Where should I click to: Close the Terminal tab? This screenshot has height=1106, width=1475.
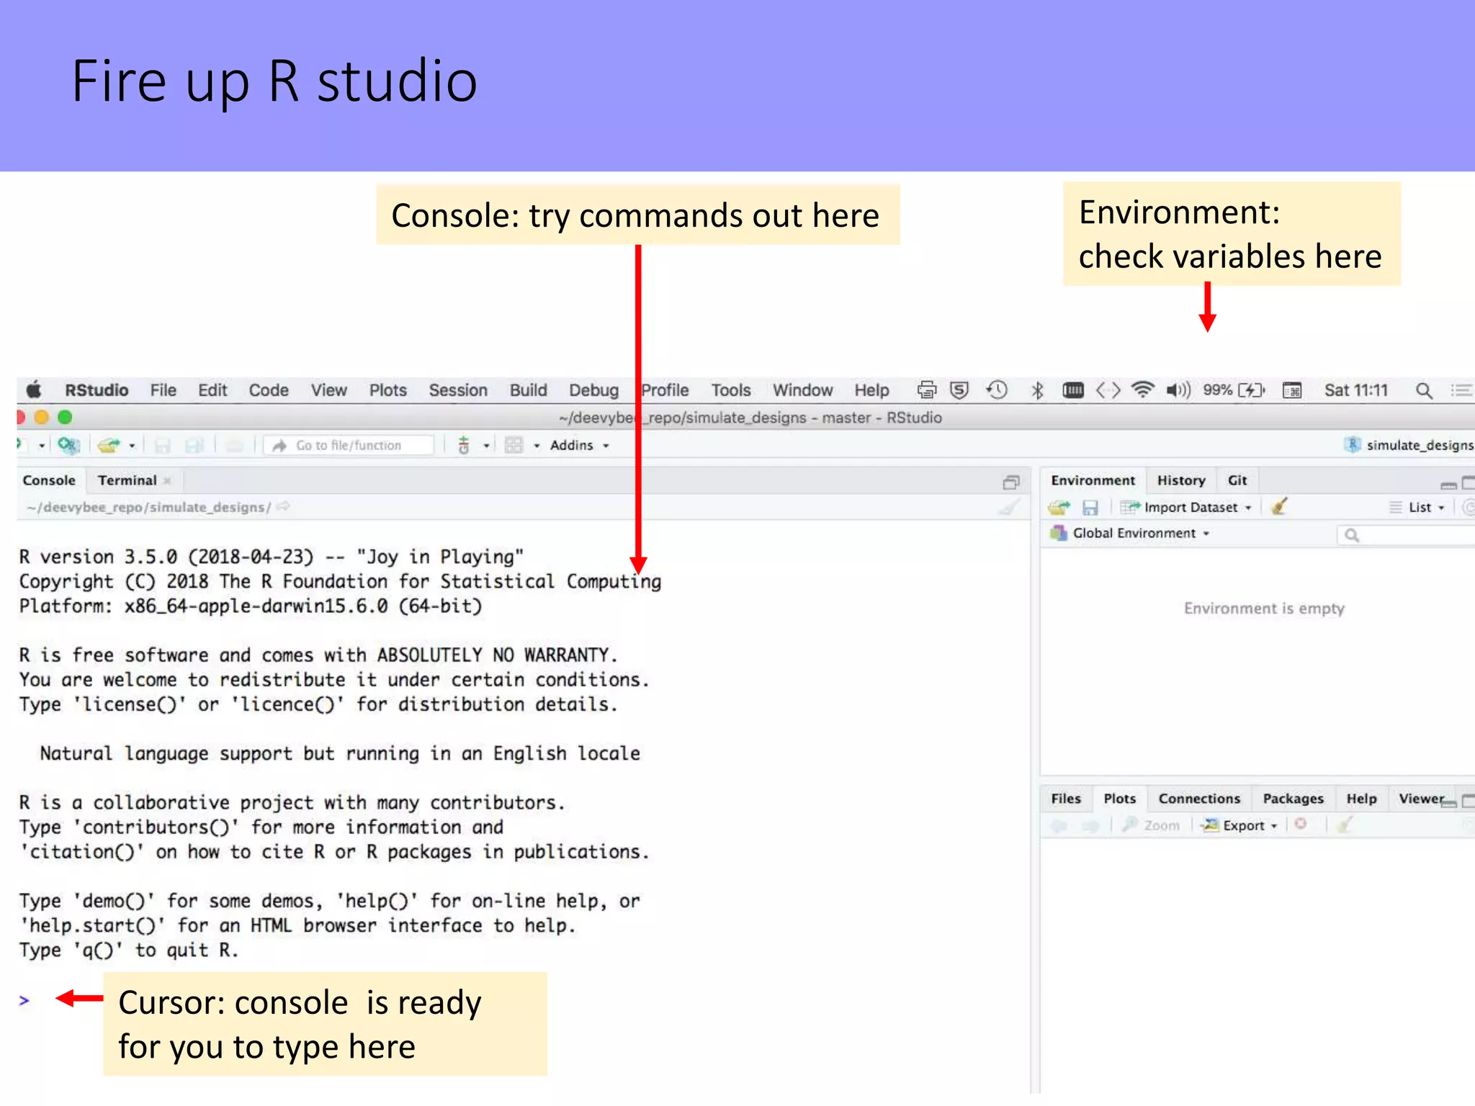[x=167, y=481]
